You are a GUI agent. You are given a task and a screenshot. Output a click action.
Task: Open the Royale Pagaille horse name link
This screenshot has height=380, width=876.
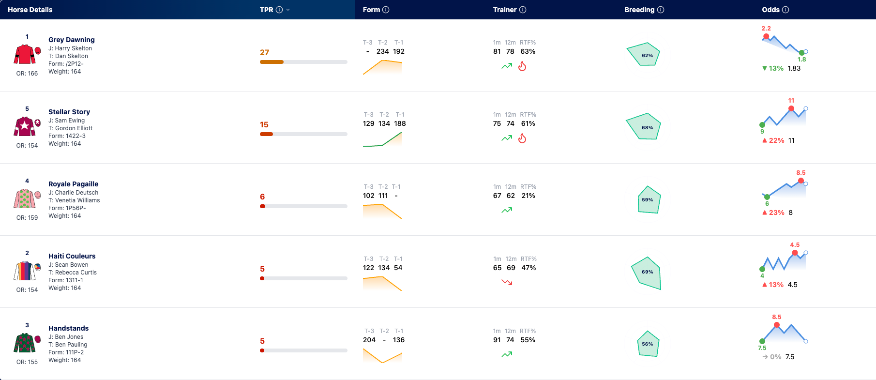tap(73, 184)
